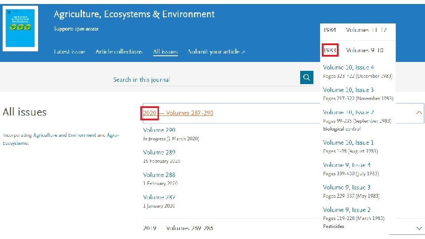Expand the 2019 Volumes 269-286 row

point(178,228)
